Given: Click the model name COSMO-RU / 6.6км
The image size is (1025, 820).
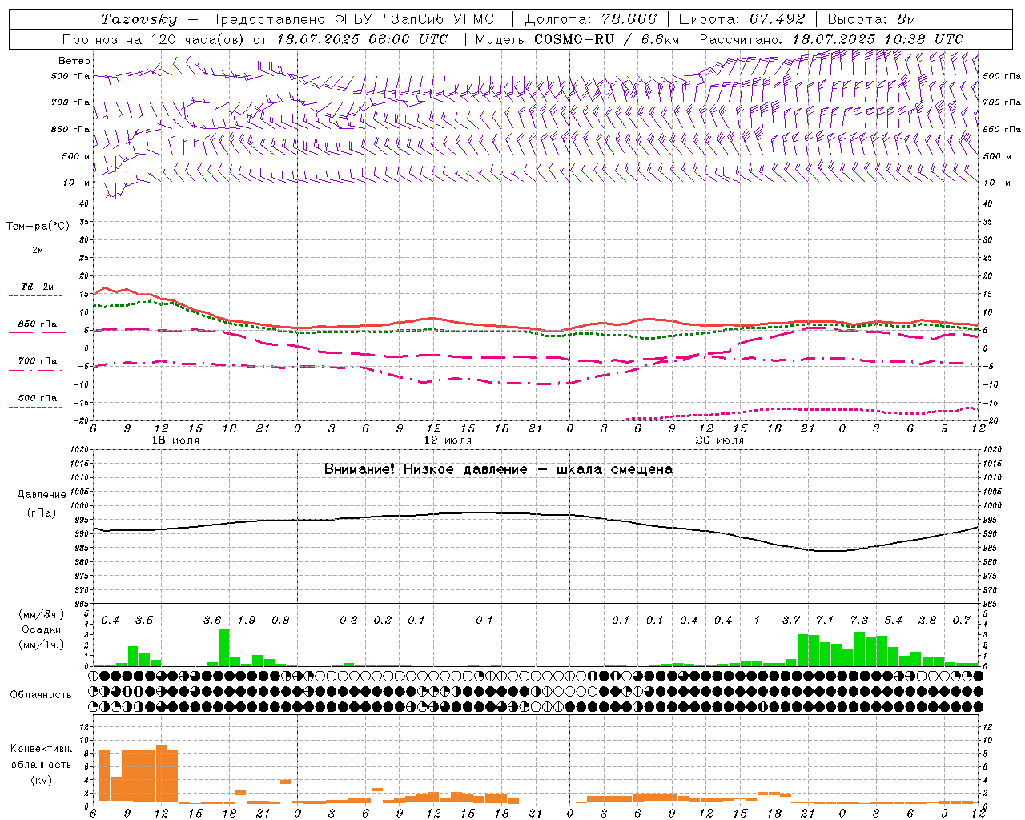Looking at the screenshot, I should pos(607,39).
